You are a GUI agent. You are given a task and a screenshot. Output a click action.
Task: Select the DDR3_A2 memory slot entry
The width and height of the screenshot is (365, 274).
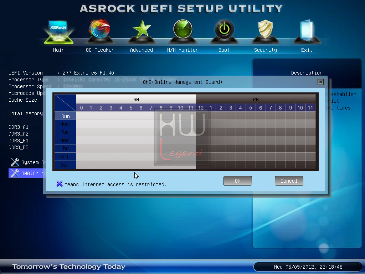click(x=19, y=134)
